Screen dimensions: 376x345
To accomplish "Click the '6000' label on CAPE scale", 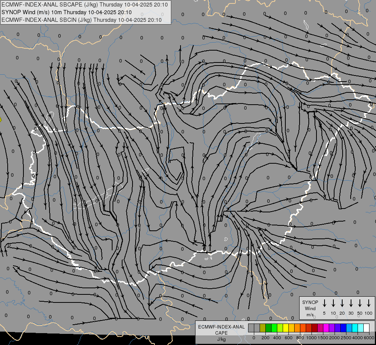I will (x=369, y=338).
